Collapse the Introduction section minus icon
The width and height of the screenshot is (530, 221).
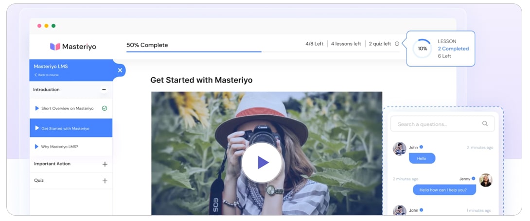(x=104, y=90)
